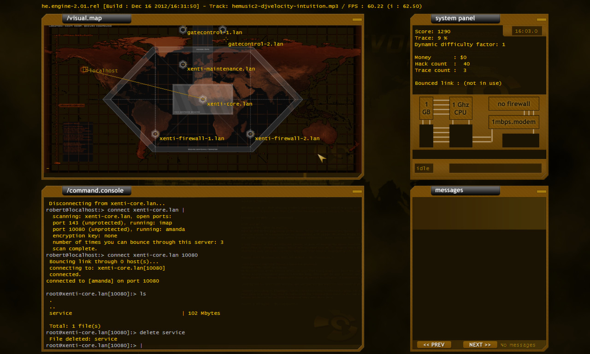Collapse the visual.map panel
The image size is (590, 354).
pos(356,19)
